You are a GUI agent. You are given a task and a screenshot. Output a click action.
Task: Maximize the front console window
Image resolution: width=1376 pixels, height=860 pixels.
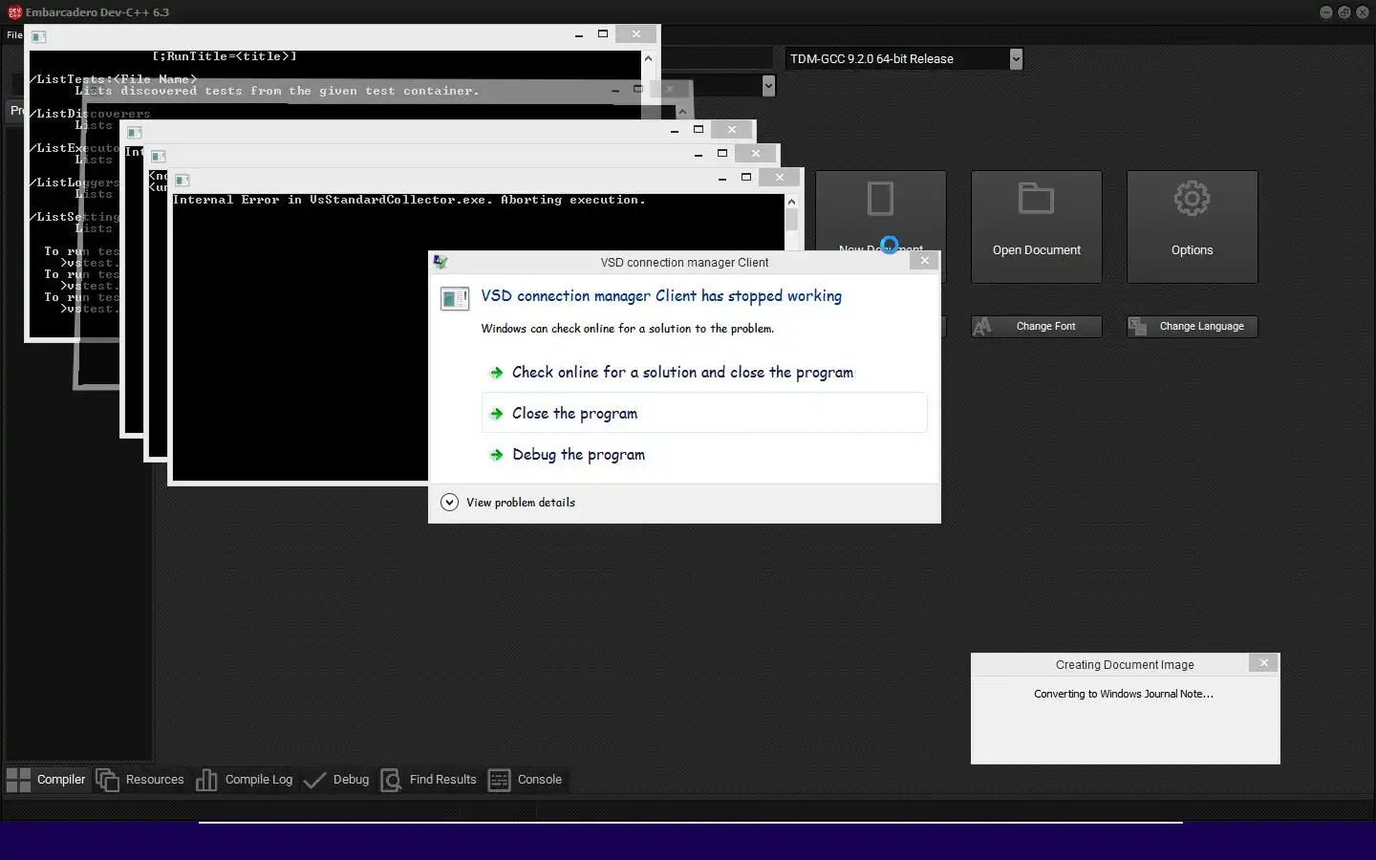point(746,177)
